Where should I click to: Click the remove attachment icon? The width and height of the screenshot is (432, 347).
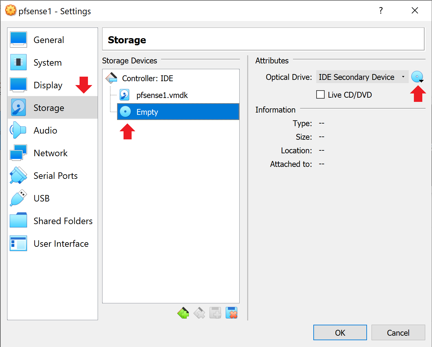tap(232, 313)
